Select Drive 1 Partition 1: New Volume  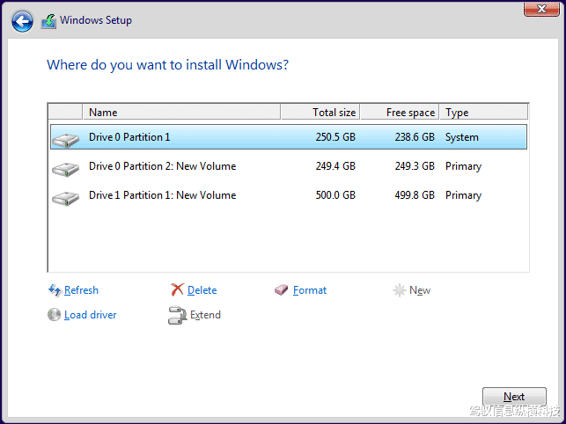tap(162, 195)
